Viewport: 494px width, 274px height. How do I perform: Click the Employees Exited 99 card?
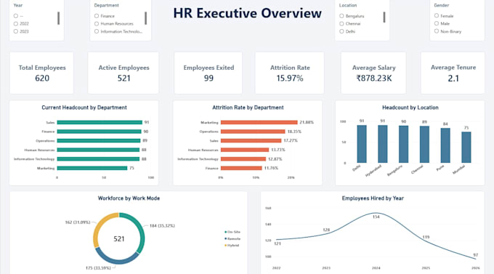(x=208, y=73)
